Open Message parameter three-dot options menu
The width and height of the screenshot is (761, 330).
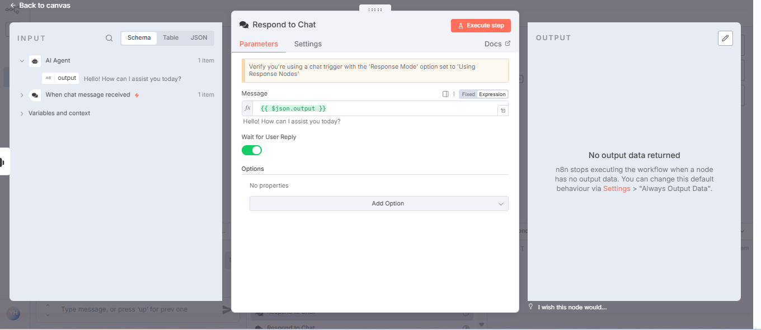coord(454,94)
